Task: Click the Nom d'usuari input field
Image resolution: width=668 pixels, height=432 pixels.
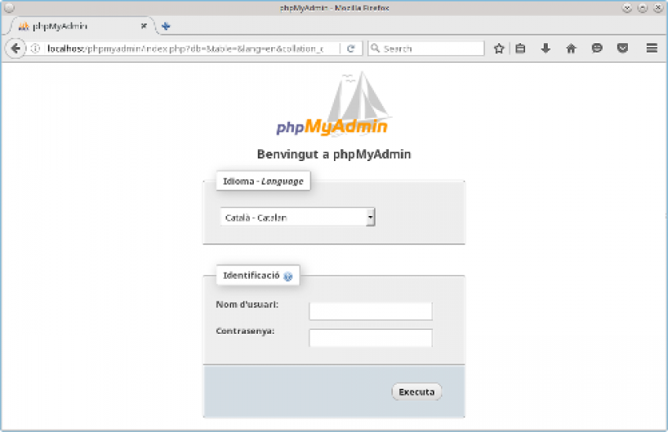Action: click(371, 311)
